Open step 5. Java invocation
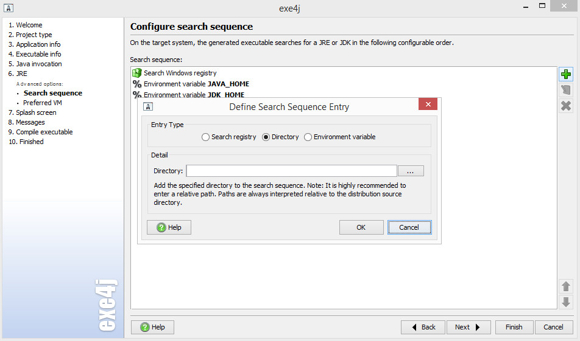This screenshot has height=341, width=580. pyautogui.click(x=35, y=64)
